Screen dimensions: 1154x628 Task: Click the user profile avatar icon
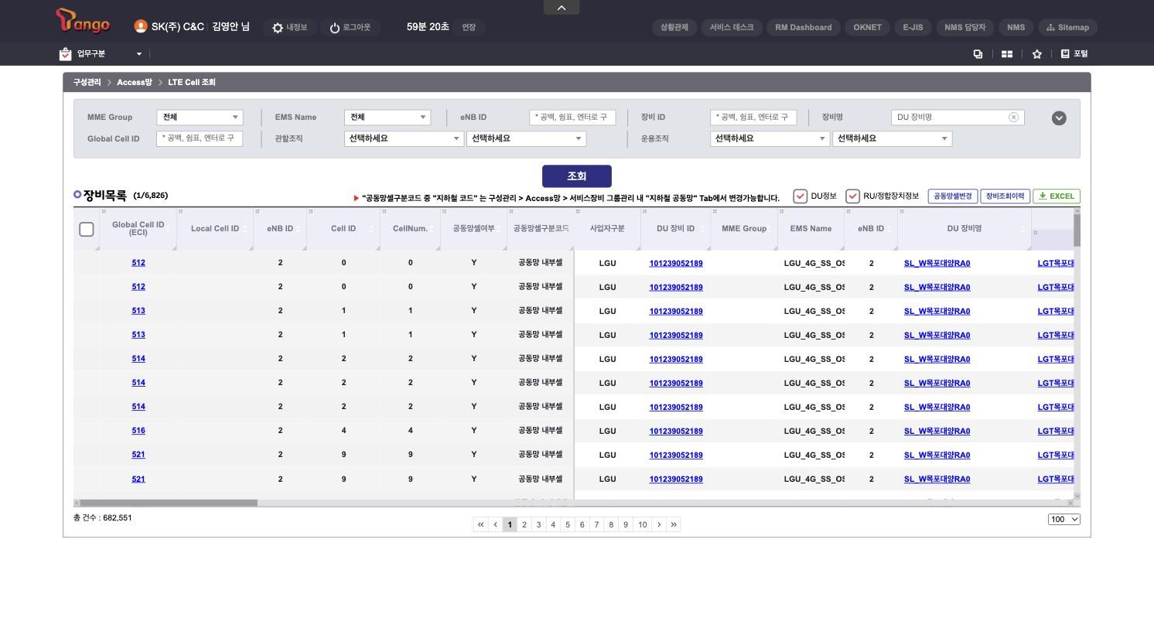click(141, 26)
